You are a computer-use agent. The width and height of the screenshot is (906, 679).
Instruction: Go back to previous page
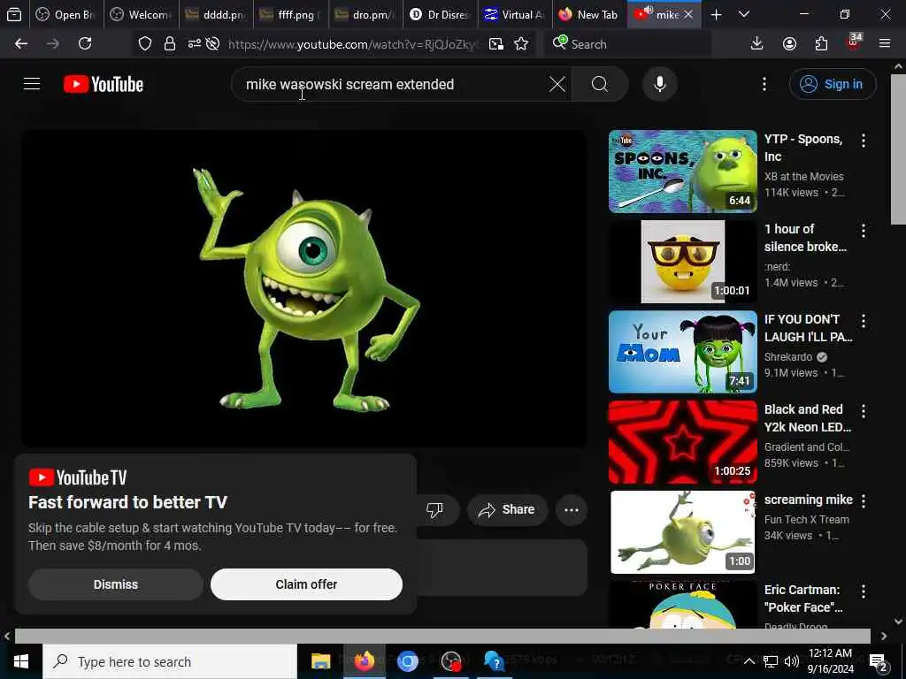[x=21, y=44]
